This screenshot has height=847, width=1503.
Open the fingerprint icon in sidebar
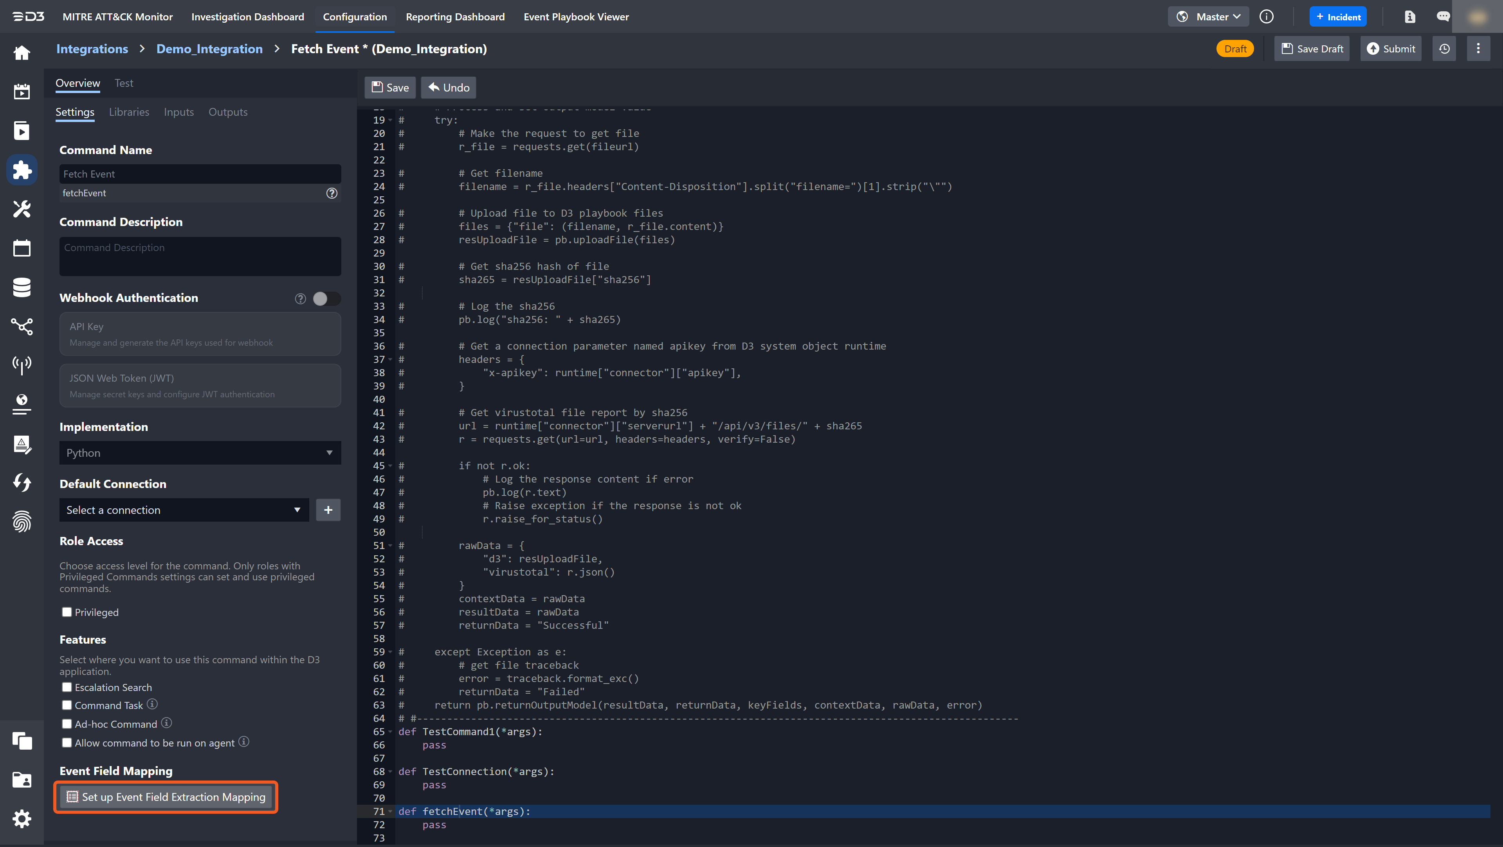coord(22,521)
